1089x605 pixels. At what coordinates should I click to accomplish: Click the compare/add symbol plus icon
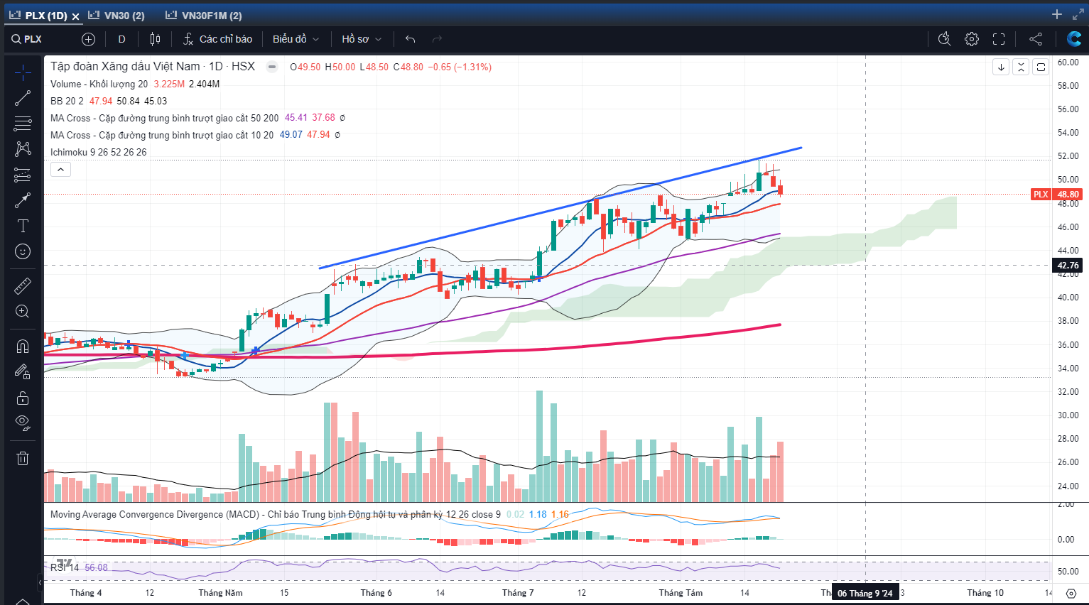(x=88, y=39)
